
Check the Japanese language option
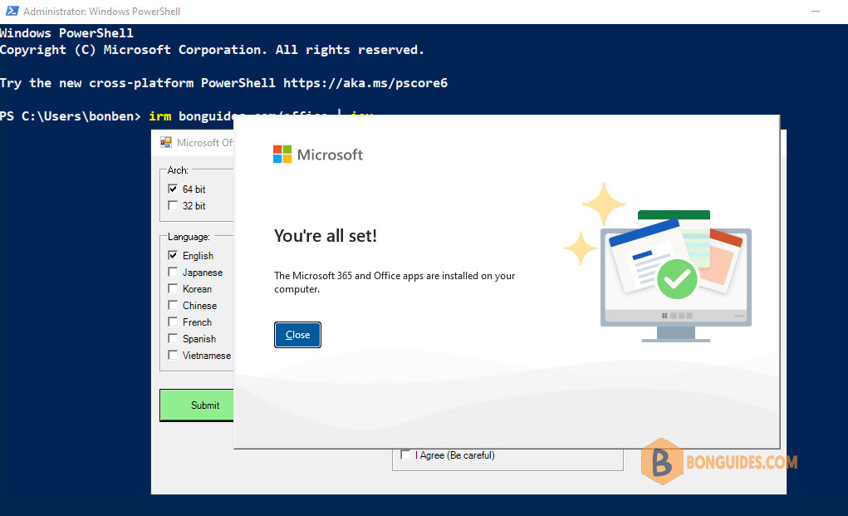point(173,272)
